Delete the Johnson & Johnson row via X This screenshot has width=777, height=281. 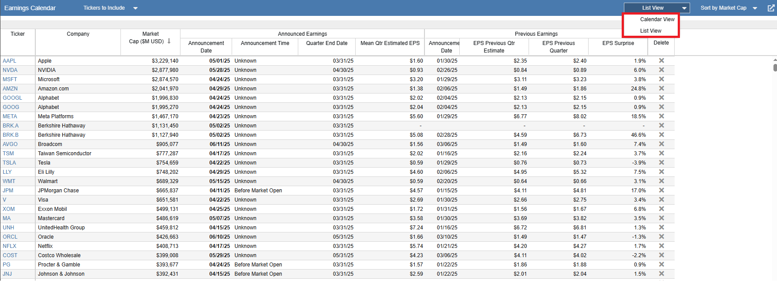pos(661,274)
